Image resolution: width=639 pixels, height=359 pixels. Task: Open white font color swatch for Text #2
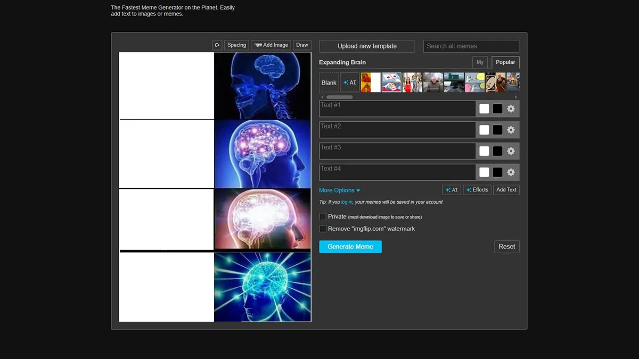pos(484,130)
